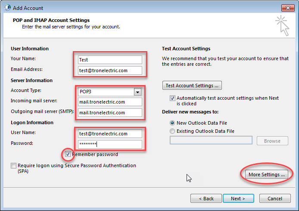This screenshot has height=211, width=299.
Task: Choose Existing Outlook Data File option
Action: pos(173,131)
